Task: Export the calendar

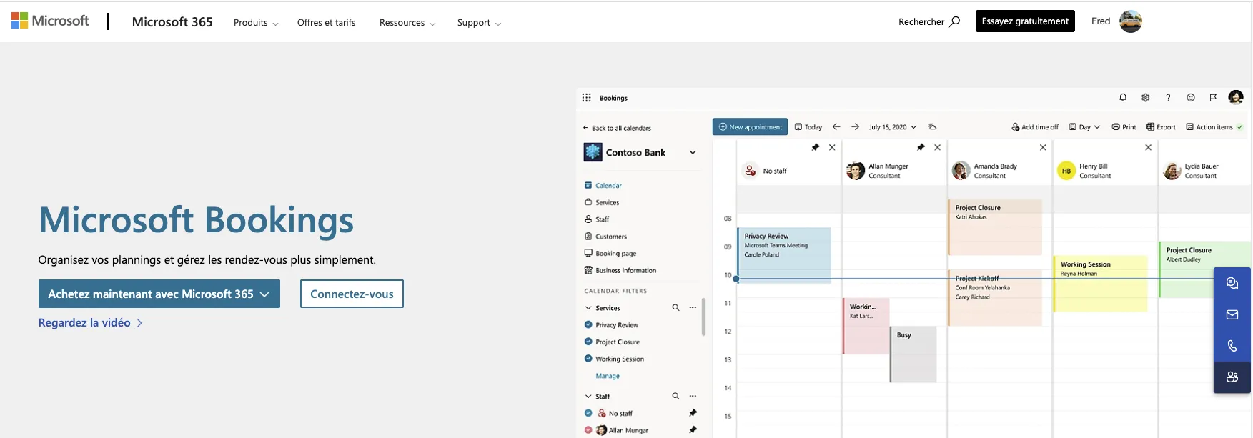Action: click(x=1161, y=127)
